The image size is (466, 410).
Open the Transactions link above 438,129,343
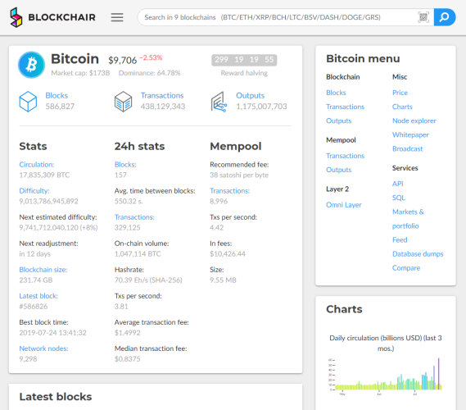(162, 95)
